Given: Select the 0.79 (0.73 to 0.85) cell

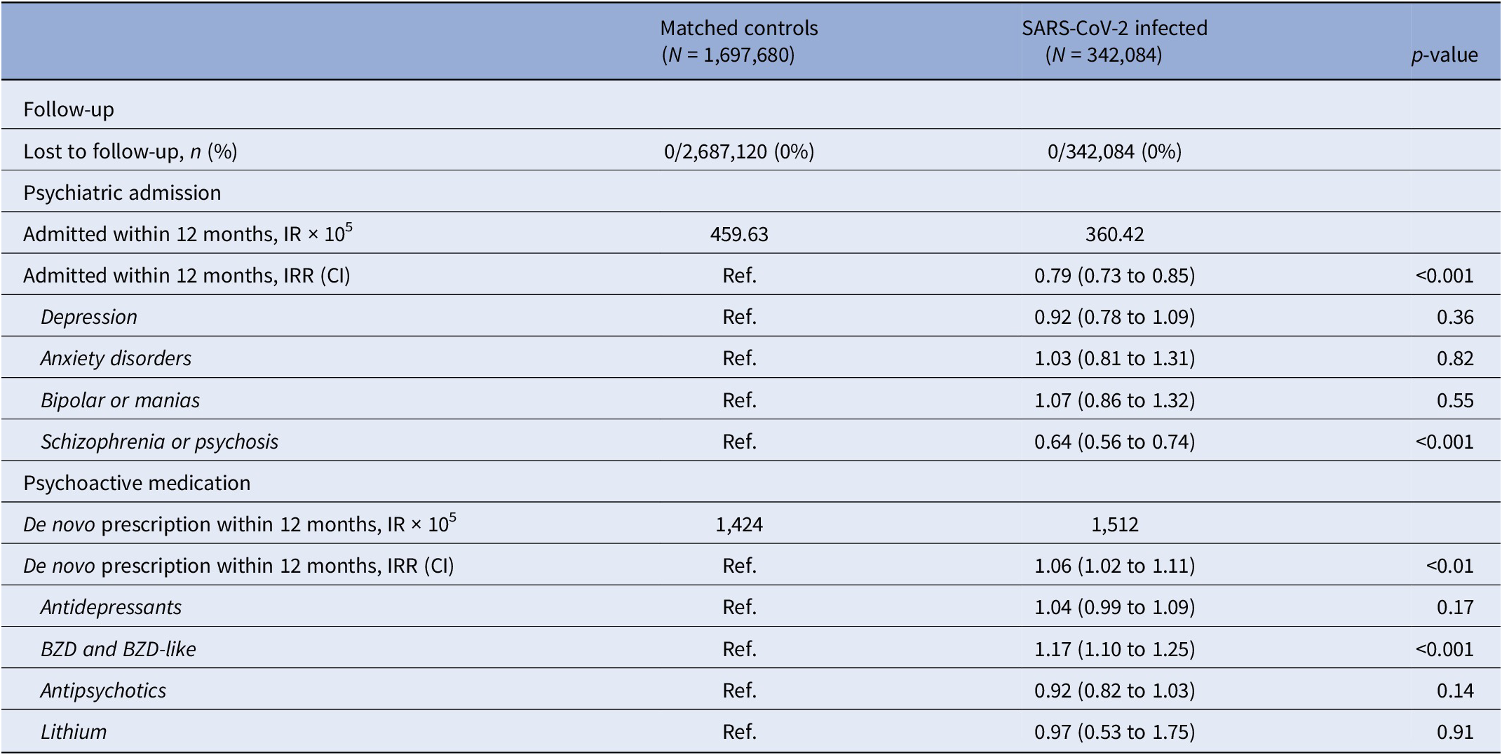Looking at the screenshot, I should pyautogui.click(x=1114, y=276).
